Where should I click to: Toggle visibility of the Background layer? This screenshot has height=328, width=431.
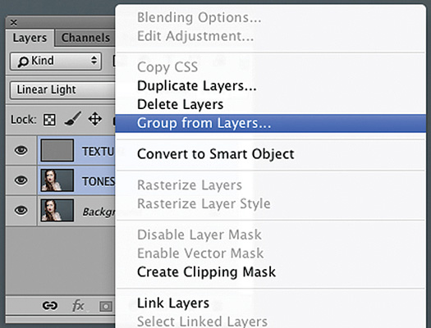point(21,211)
